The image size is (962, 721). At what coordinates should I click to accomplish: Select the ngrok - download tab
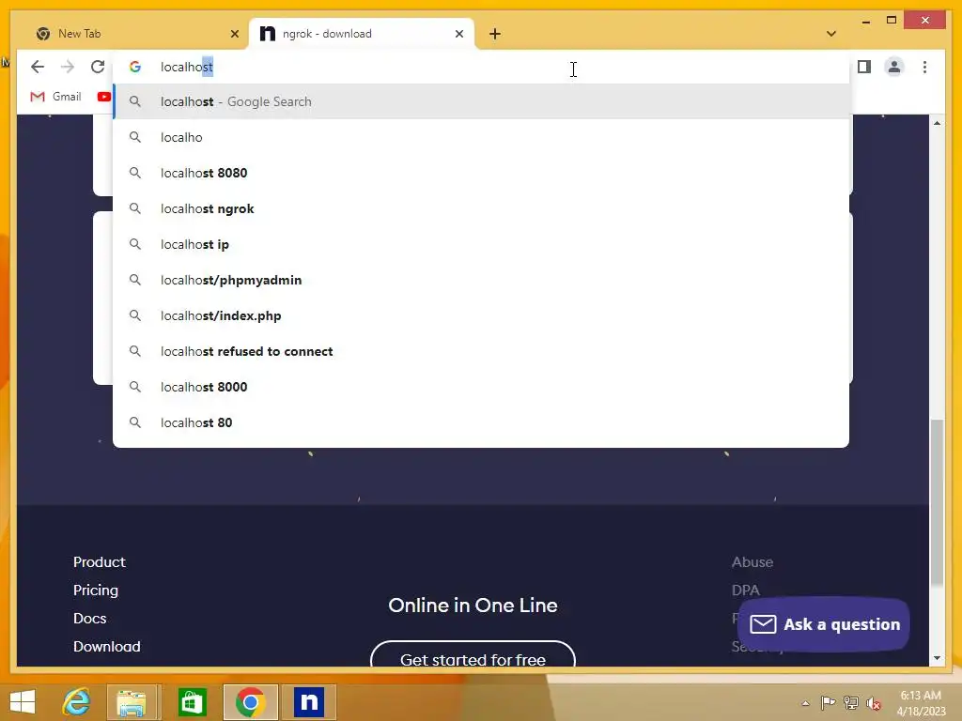362,34
